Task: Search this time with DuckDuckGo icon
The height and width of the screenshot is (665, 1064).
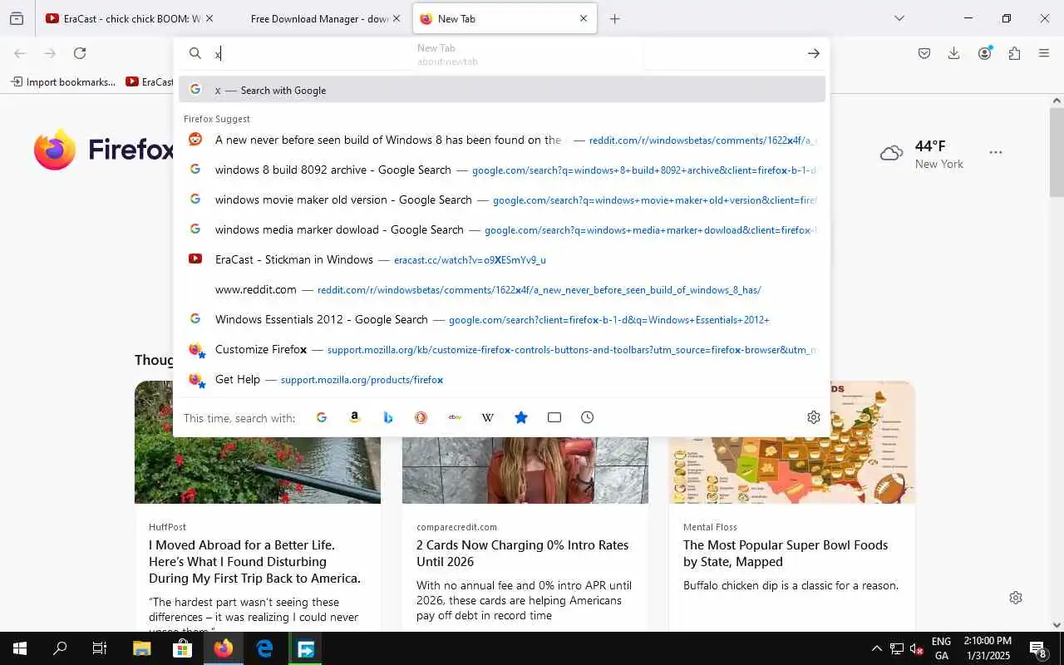Action: point(421,417)
